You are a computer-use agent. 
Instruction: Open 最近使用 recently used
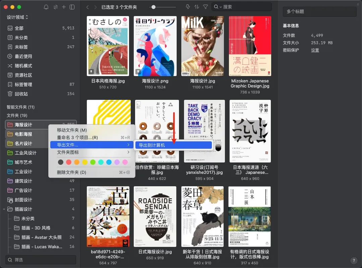point(41,56)
